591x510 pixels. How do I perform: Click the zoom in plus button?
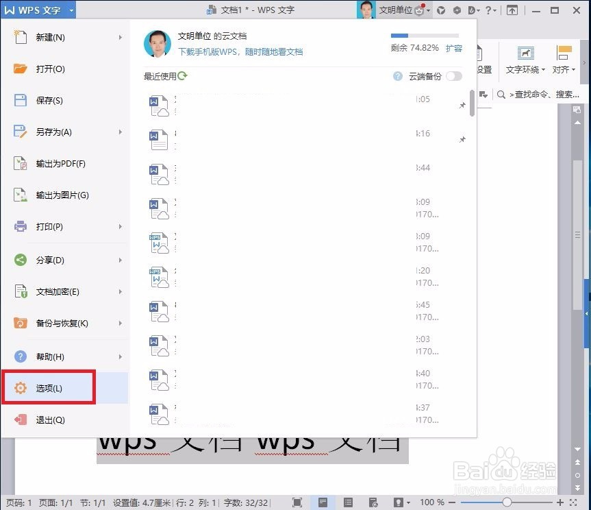click(x=560, y=502)
